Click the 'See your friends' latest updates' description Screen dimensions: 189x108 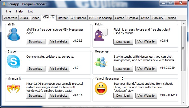pyautogui.click(x=143, y=87)
